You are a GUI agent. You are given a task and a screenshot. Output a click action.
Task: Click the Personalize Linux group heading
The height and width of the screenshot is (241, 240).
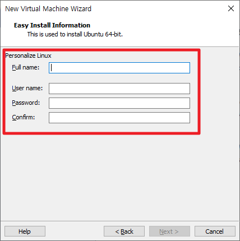pyautogui.click(x=28, y=55)
